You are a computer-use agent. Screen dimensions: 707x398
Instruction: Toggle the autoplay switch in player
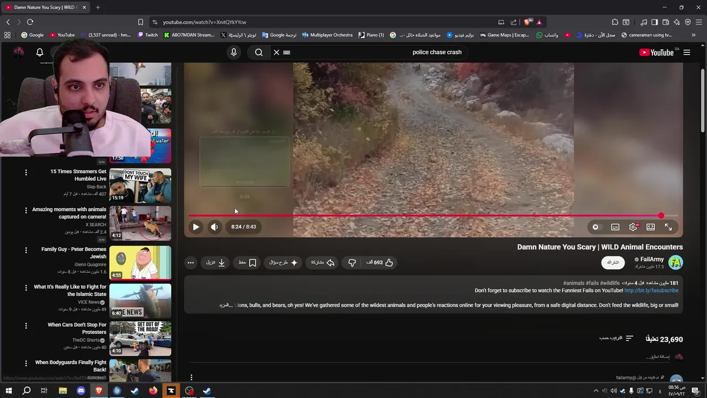pyautogui.click(x=595, y=227)
